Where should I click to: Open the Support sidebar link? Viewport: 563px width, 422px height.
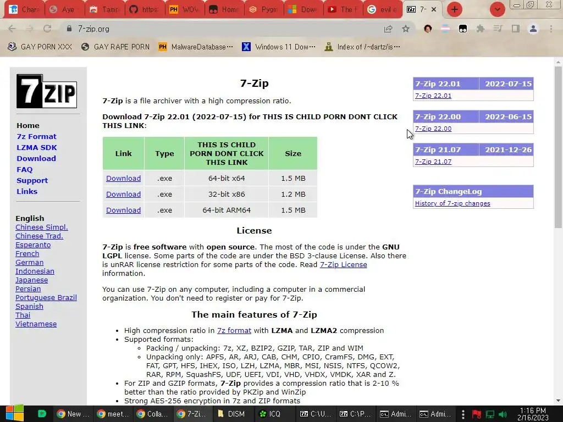pyautogui.click(x=32, y=180)
